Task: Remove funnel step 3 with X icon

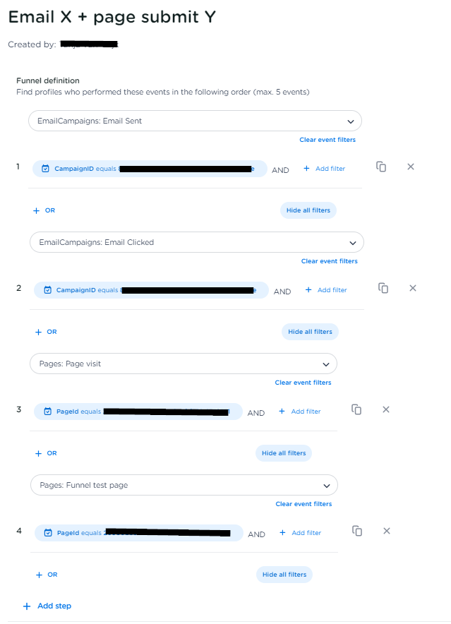Action: (x=386, y=409)
